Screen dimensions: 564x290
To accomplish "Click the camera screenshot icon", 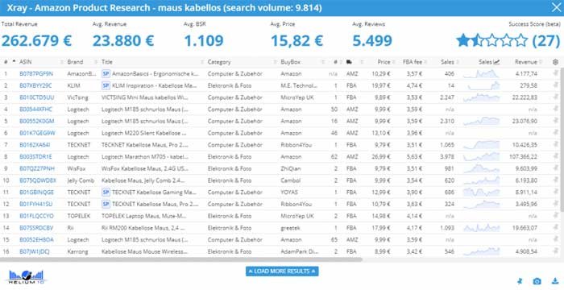I will pos(537,281).
